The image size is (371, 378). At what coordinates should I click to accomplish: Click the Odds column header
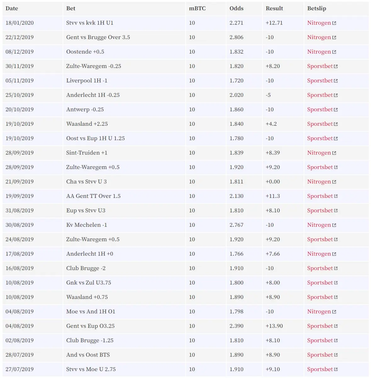[236, 9]
